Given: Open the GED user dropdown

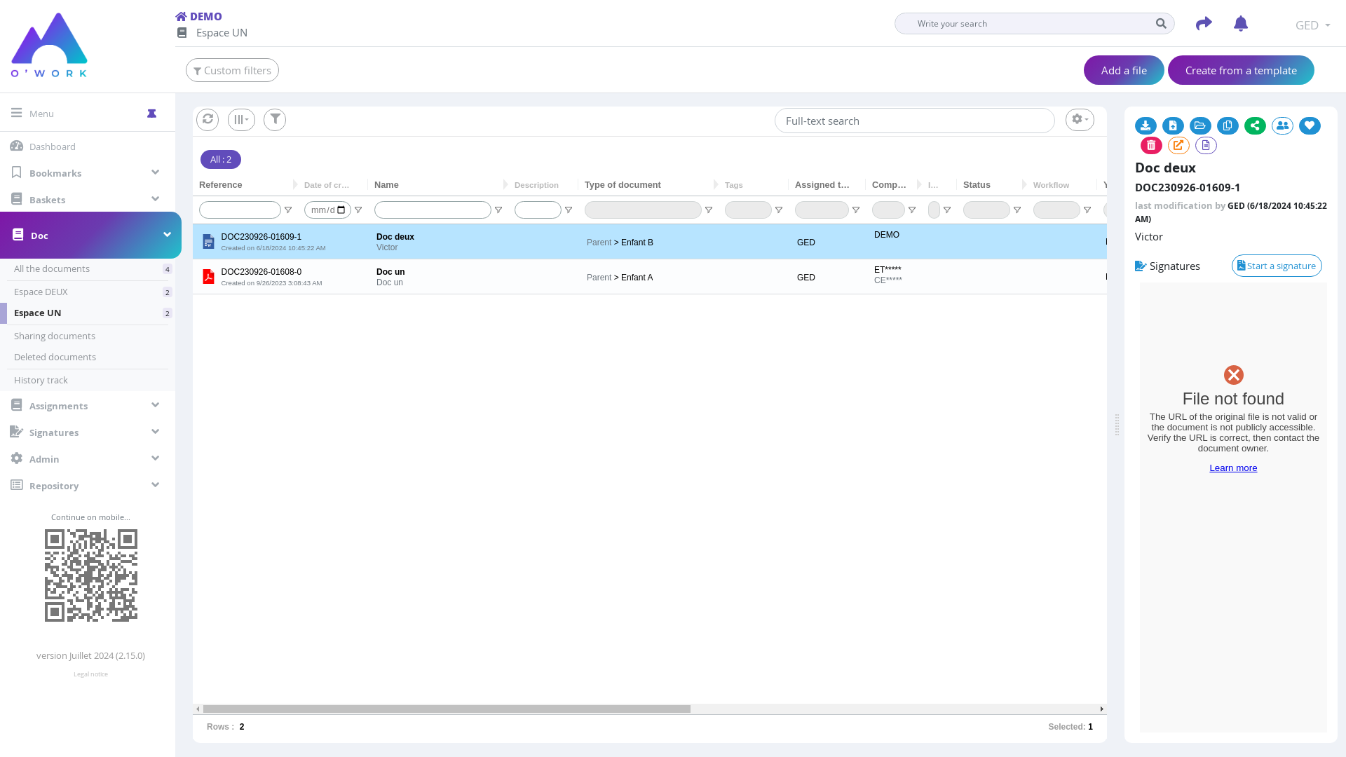Looking at the screenshot, I should (x=1312, y=25).
